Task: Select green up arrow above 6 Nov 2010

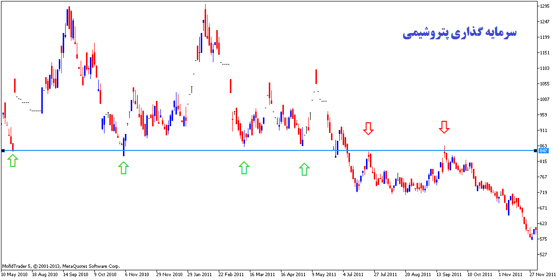Action: click(x=123, y=168)
